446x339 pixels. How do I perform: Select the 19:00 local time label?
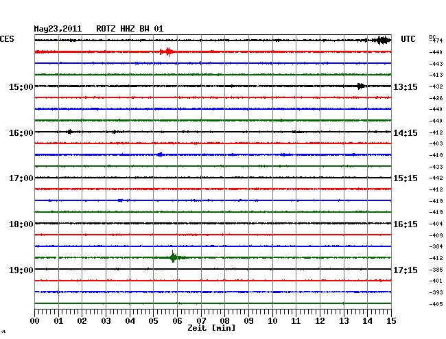[21, 270]
